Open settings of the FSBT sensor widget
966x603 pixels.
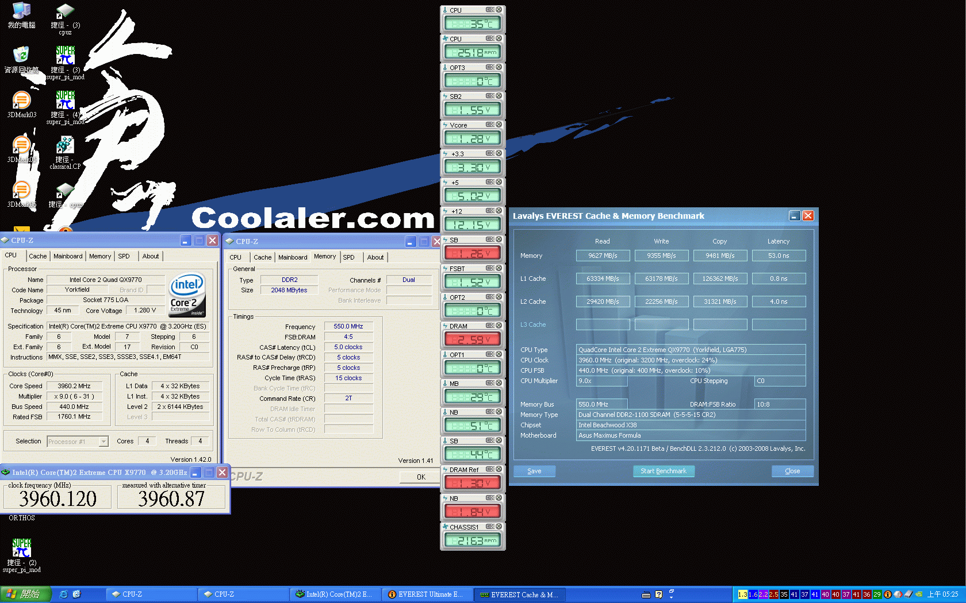pyautogui.click(x=490, y=268)
